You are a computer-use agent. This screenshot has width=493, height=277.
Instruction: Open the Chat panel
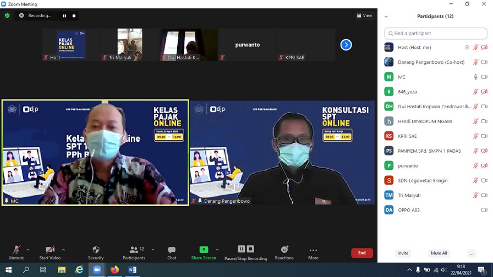click(172, 253)
